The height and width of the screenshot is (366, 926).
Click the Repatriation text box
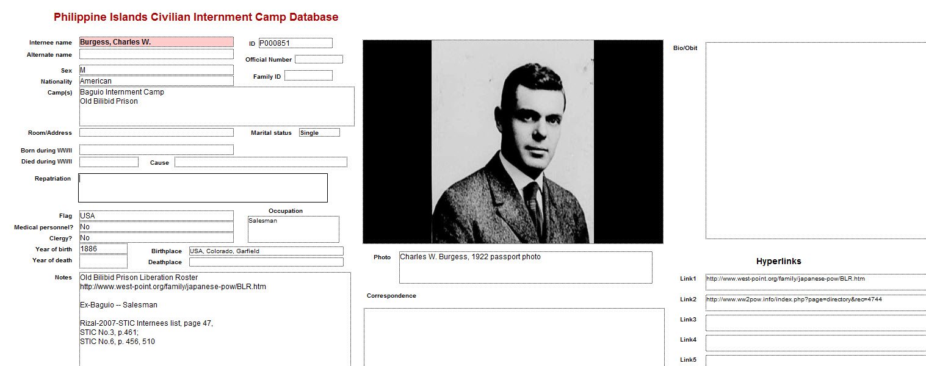click(203, 188)
